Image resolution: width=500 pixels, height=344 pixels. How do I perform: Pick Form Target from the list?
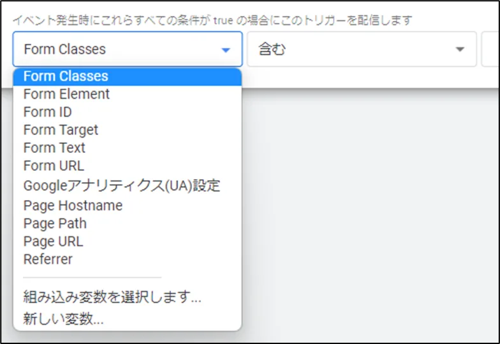pos(61,130)
